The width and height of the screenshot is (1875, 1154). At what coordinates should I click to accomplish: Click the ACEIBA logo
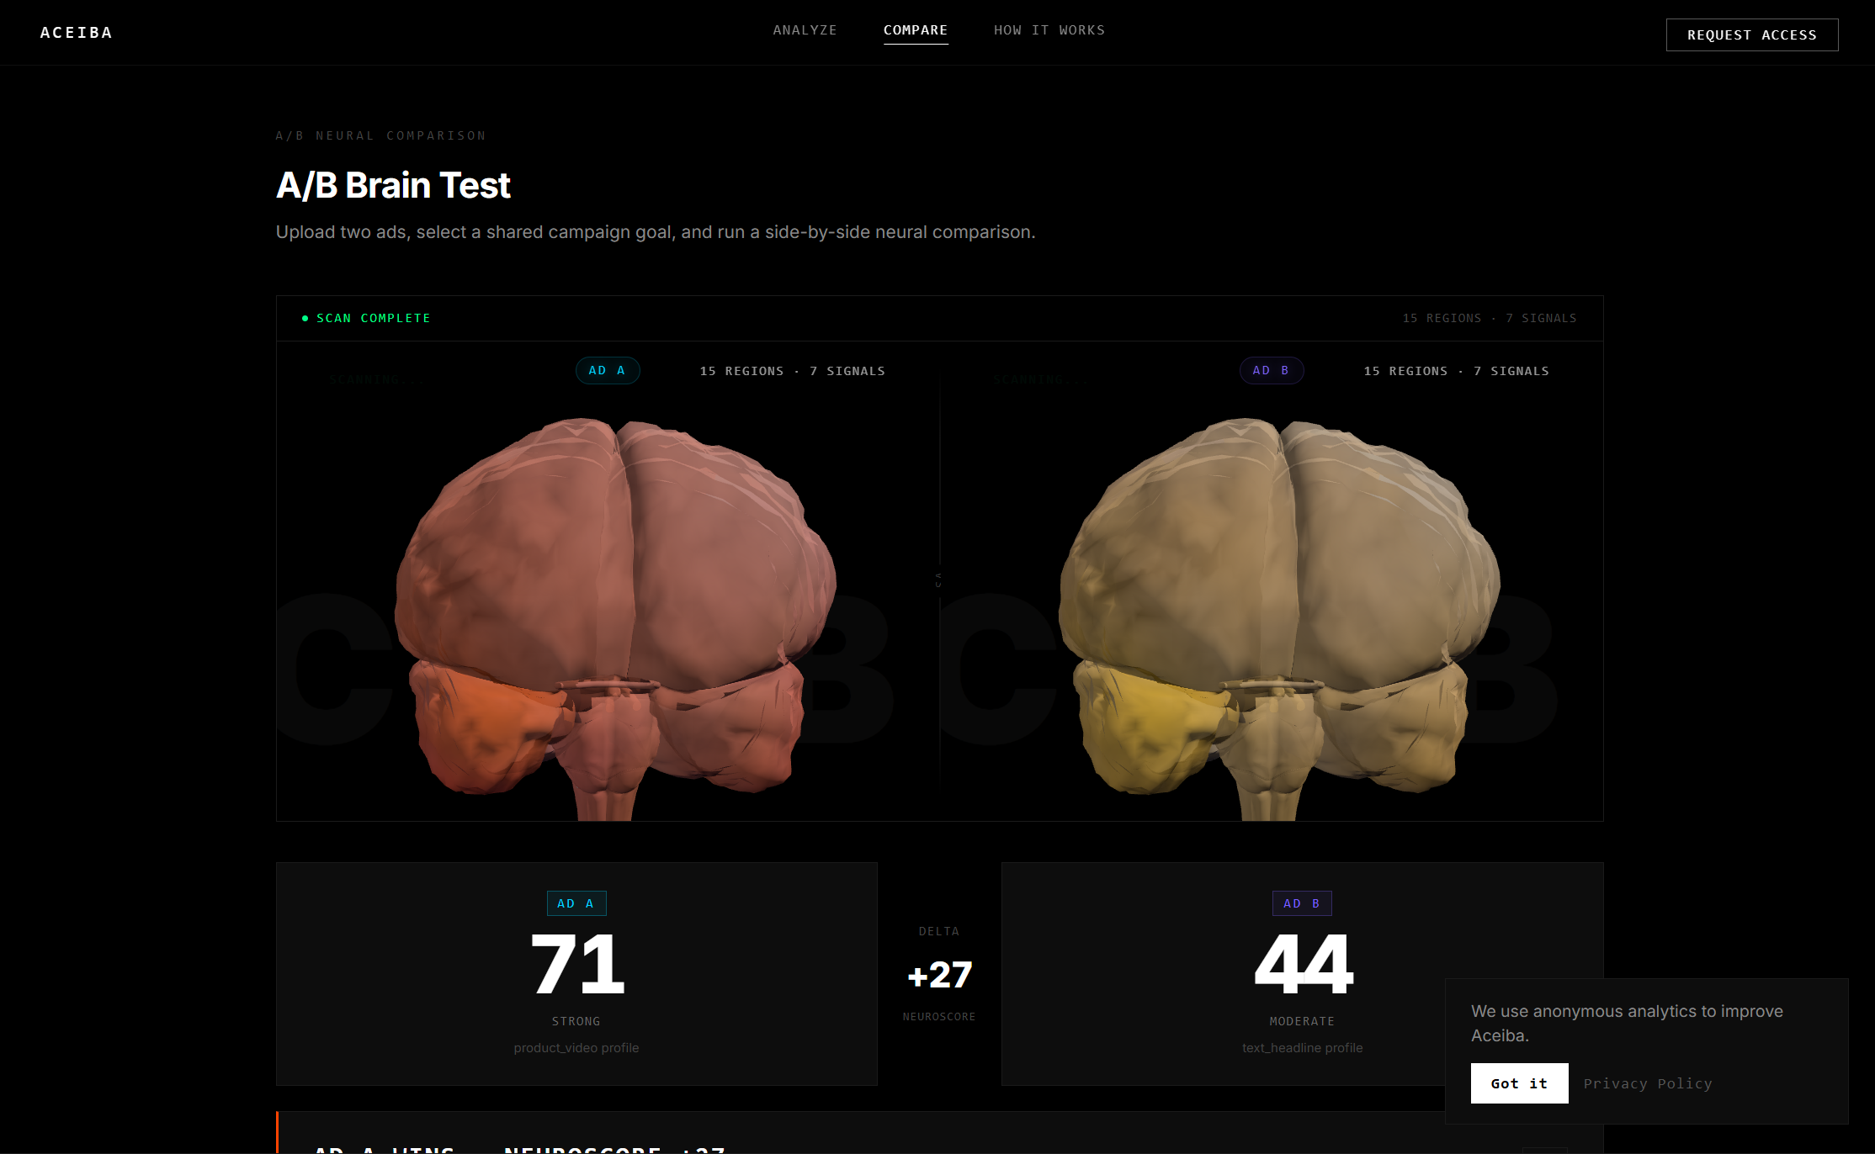(x=76, y=33)
